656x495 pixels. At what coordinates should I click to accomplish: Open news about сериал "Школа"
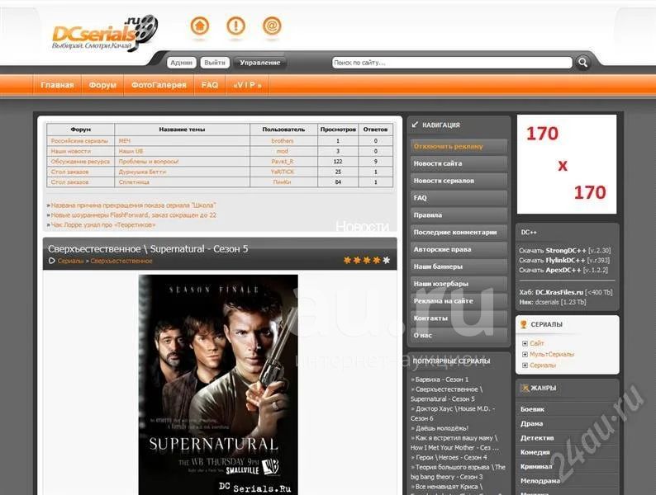tap(134, 205)
